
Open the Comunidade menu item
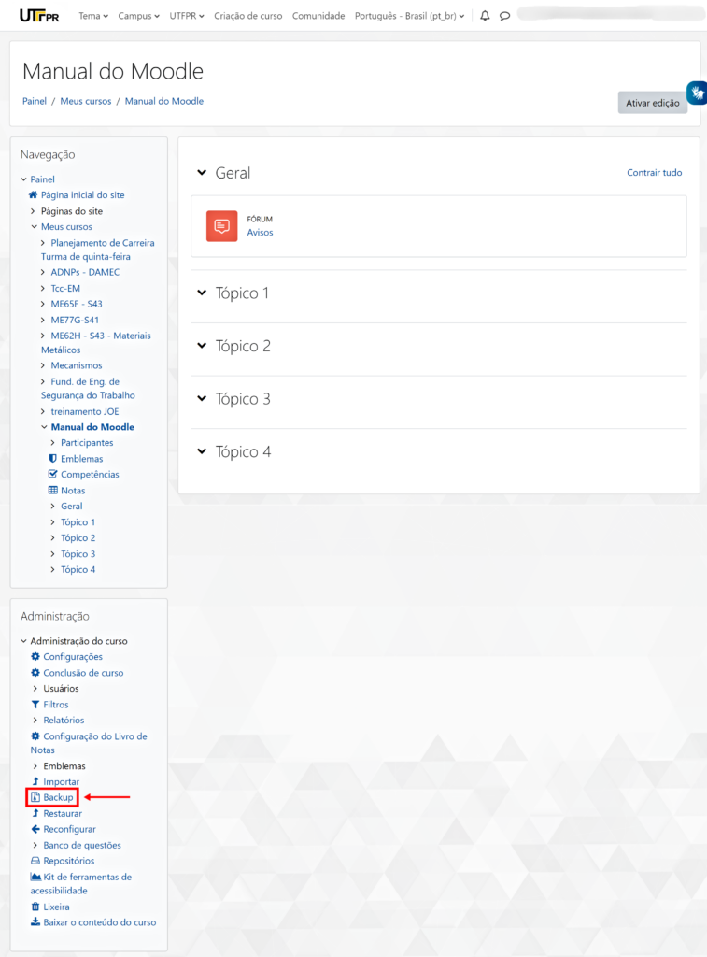pos(318,16)
